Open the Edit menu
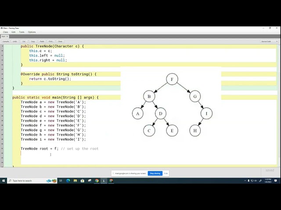Image resolution: width=281 pixels, height=210 pixels. [x=14, y=32]
